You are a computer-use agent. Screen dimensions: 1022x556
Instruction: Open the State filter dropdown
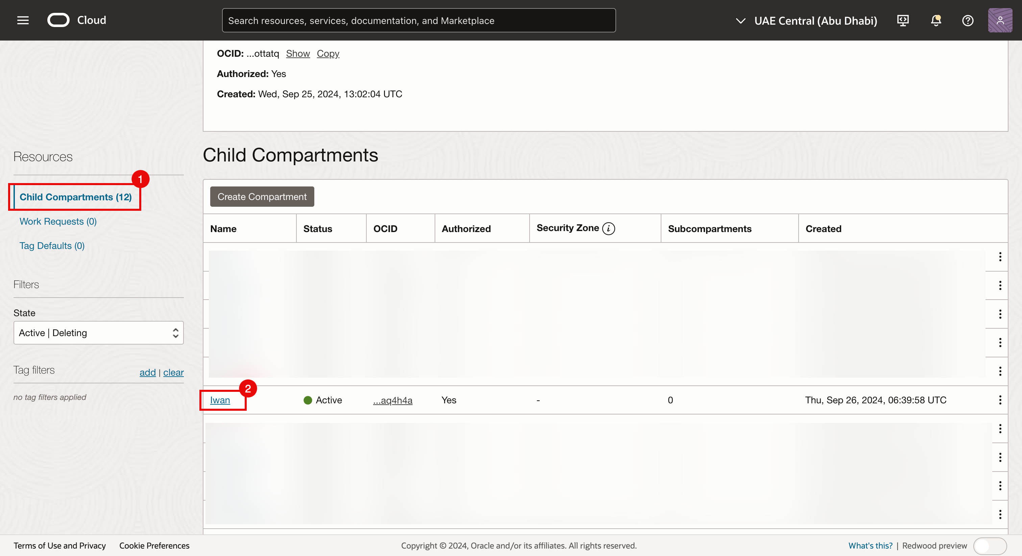coord(98,333)
